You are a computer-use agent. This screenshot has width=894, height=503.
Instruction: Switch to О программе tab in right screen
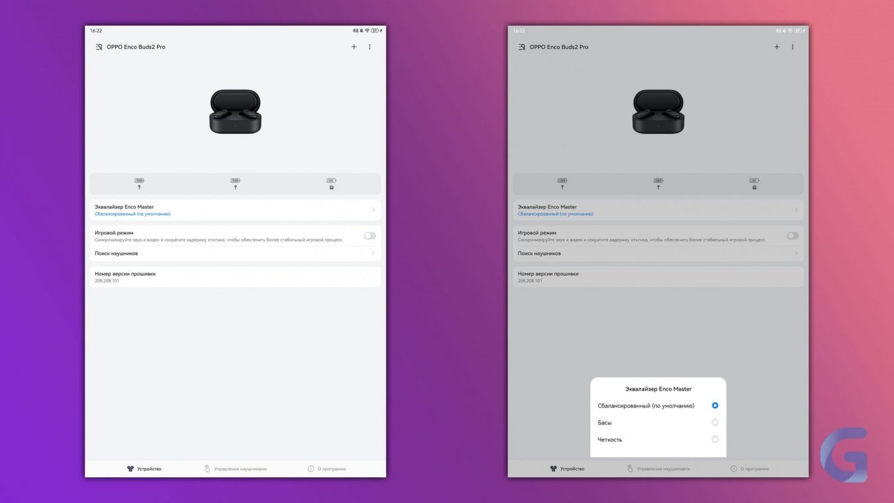[750, 469]
